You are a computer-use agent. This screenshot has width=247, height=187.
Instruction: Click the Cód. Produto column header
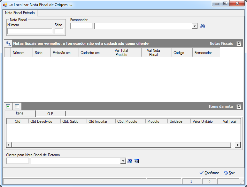[130, 121]
